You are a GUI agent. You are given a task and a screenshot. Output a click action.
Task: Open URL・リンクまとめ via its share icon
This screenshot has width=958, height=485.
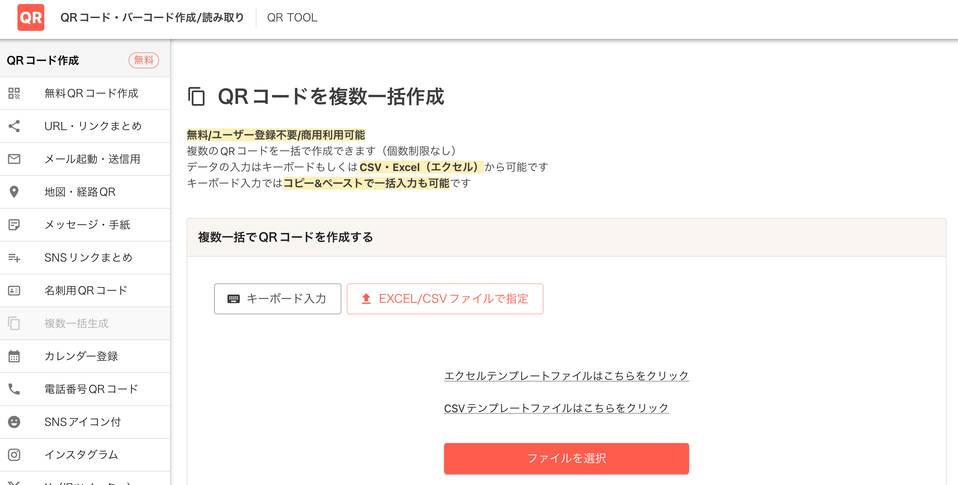(x=14, y=126)
